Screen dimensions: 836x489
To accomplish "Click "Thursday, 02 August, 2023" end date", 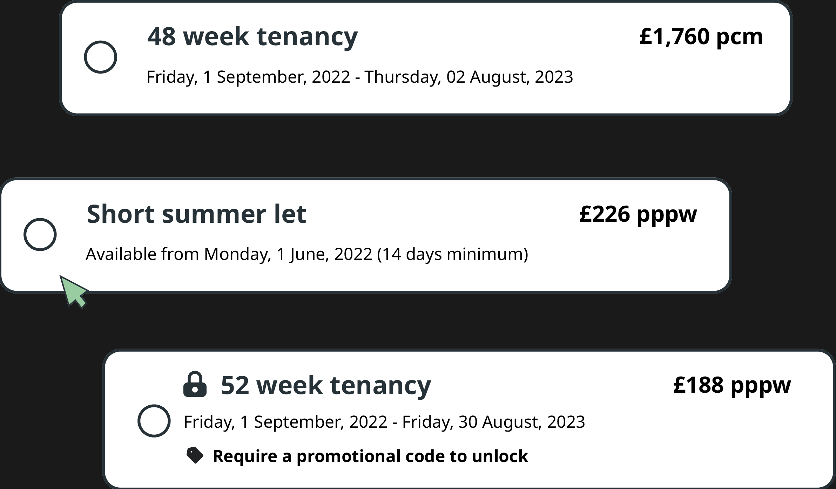I will [x=469, y=77].
